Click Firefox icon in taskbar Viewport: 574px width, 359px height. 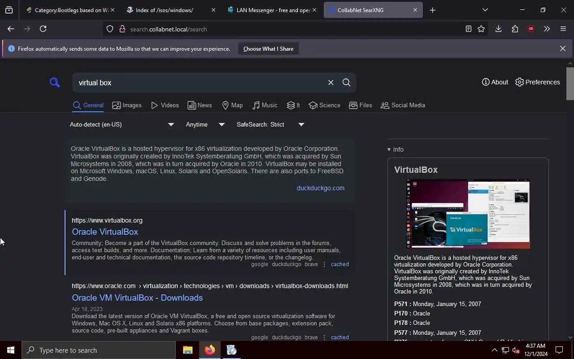coord(210,350)
